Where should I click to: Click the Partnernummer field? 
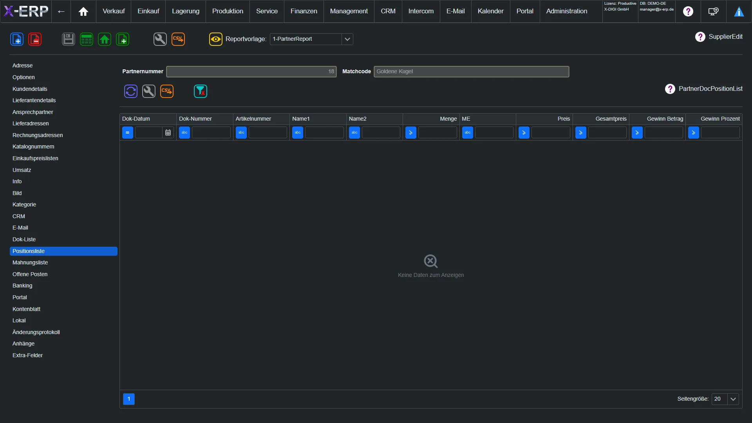coord(251,72)
